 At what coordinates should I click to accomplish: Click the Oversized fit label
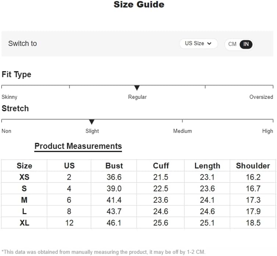click(261, 97)
